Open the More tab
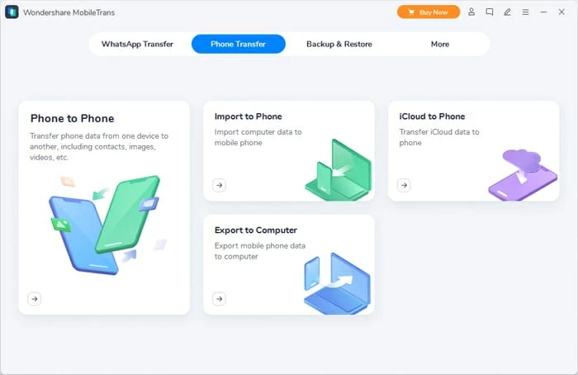Image resolution: width=578 pixels, height=375 pixels. pyautogui.click(x=440, y=44)
